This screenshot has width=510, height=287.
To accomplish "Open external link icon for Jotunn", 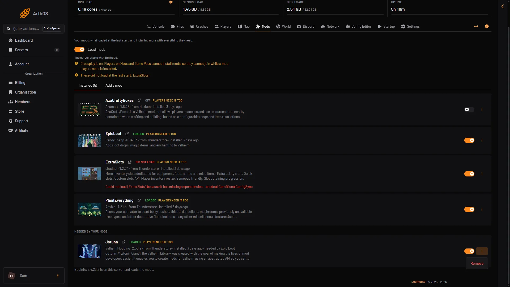I will coord(124,242).
